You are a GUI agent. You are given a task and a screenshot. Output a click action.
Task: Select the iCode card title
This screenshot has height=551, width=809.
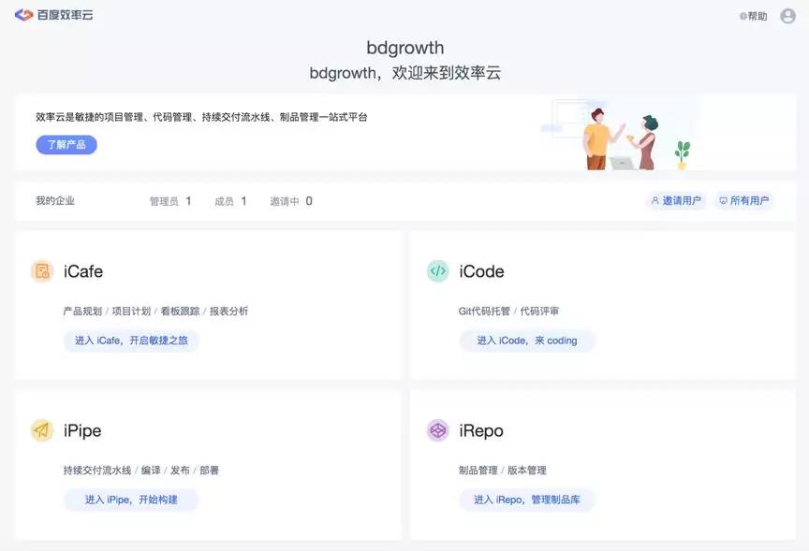[481, 271]
